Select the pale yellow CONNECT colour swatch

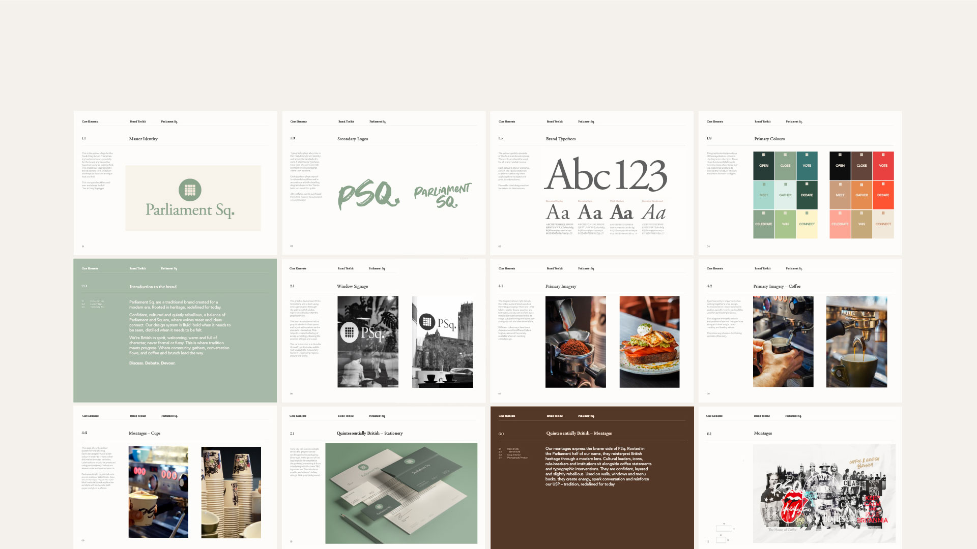(807, 224)
